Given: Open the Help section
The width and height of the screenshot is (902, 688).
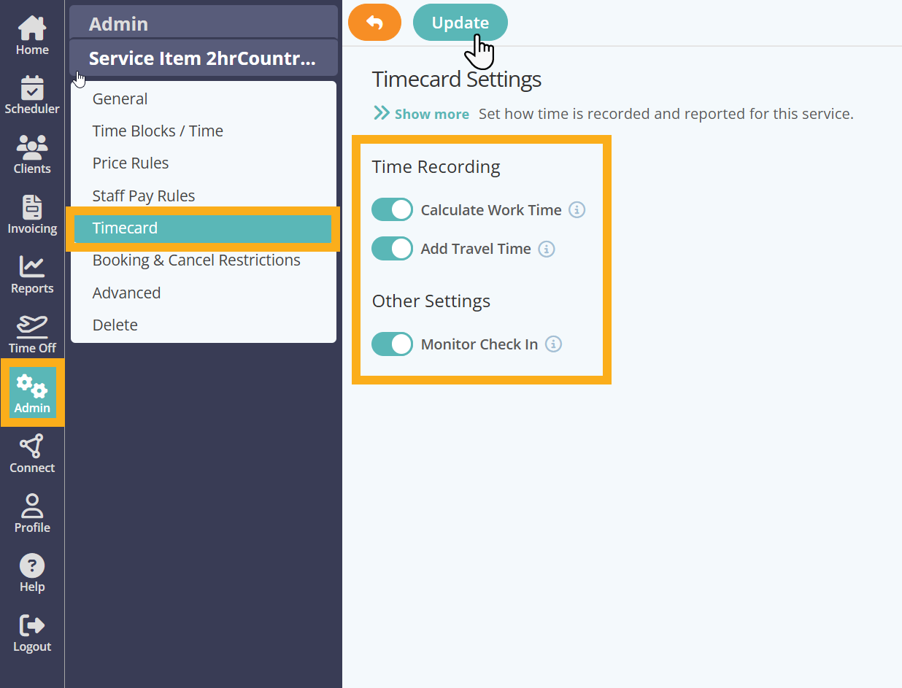Looking at the screenshot, I should click(32, 572).
